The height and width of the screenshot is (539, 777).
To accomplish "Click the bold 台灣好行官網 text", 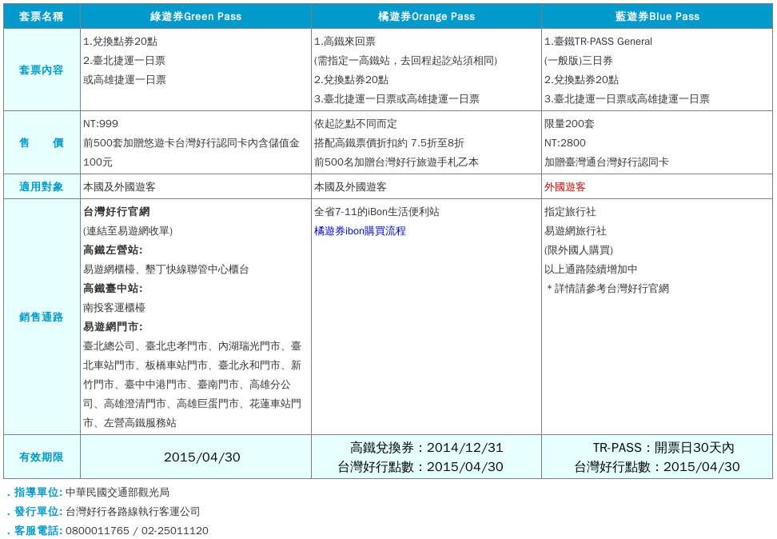I will (117, 212).
